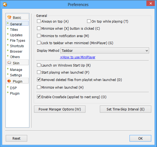Select DSP under the Plugin section
The image size is (157, 147).
pos(13,88)
